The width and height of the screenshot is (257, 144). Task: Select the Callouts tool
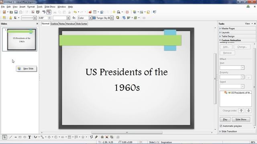76,137
